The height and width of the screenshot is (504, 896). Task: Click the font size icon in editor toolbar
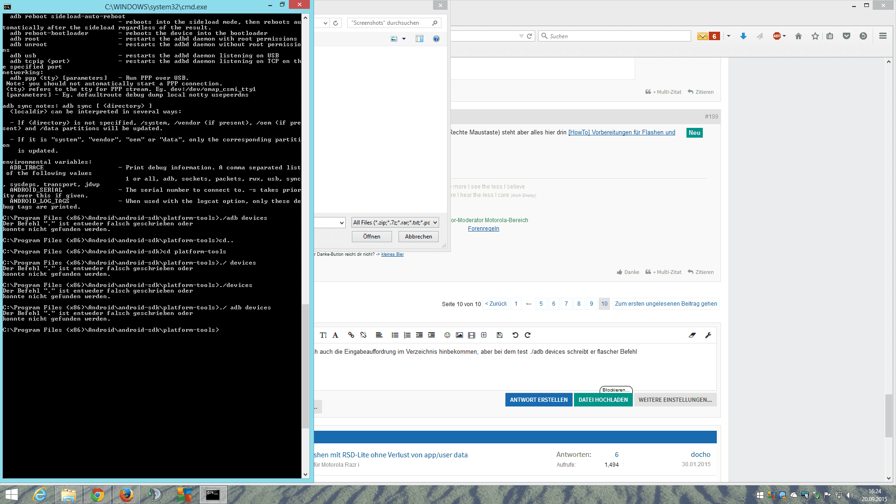[323, 335]
